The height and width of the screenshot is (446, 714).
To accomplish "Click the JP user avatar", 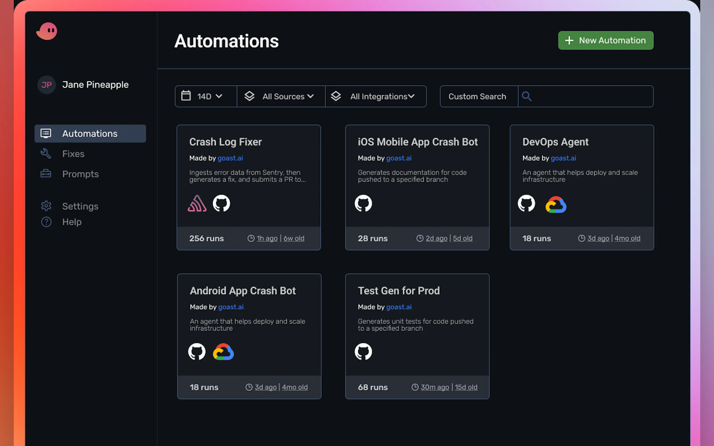I will click(x=46, y=85).
